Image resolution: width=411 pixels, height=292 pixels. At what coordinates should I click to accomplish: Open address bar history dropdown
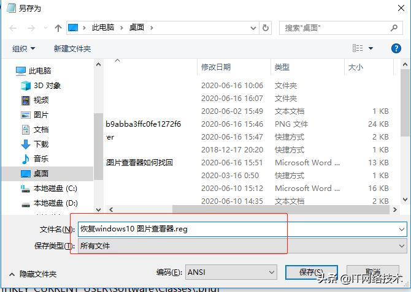pos(253,28)
